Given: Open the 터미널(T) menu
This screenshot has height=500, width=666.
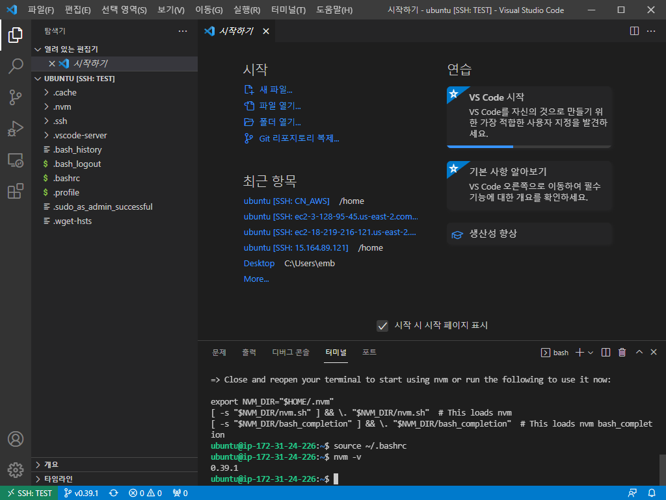Looking at the screenshot, I should pyautogui.click(x=288, y=10).
